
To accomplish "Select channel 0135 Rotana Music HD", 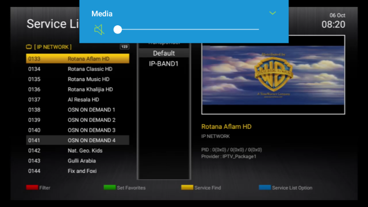I will (x=77, y=79).
